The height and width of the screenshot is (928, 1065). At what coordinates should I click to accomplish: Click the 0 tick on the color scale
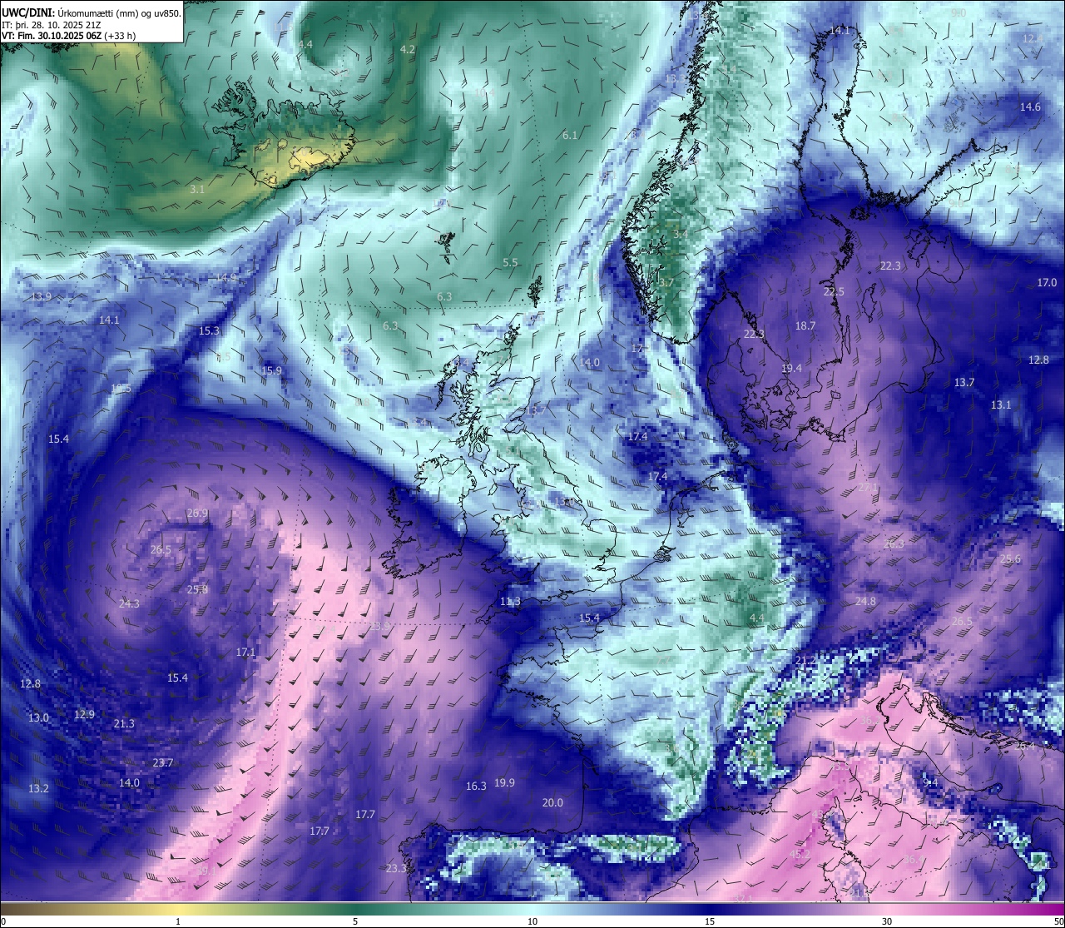(x=3, y=921)
